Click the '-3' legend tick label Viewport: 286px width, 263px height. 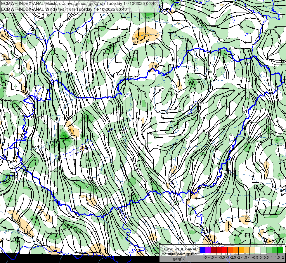(227, 257)
